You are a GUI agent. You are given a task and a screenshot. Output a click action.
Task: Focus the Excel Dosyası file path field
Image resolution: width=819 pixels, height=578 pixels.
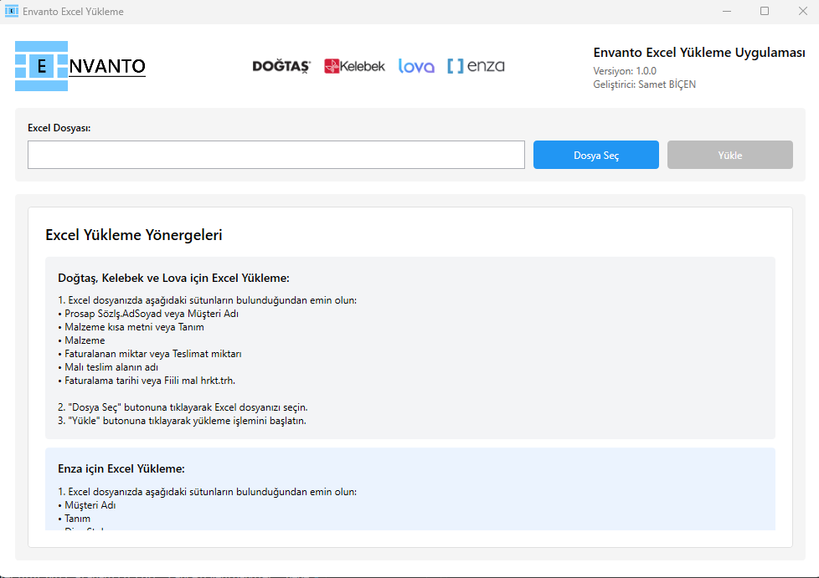point(276,155)
